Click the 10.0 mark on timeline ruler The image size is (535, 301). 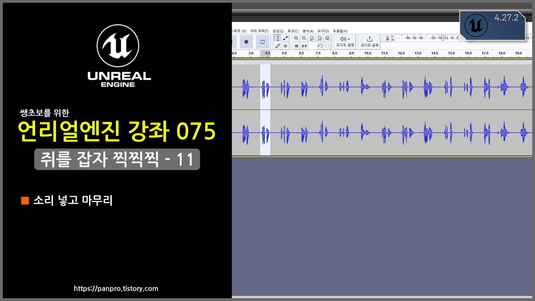click(x=368, y=53)
